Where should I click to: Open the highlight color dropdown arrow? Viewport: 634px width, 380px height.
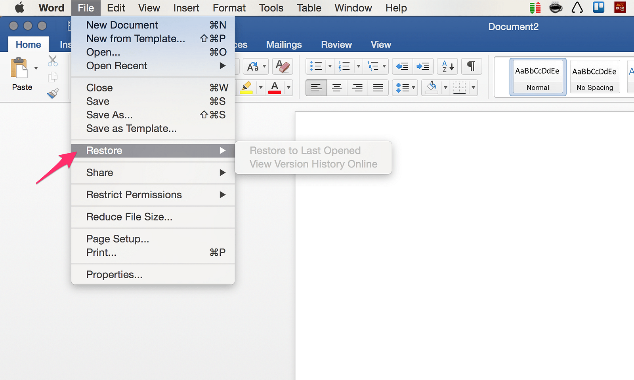coord(260,87)
